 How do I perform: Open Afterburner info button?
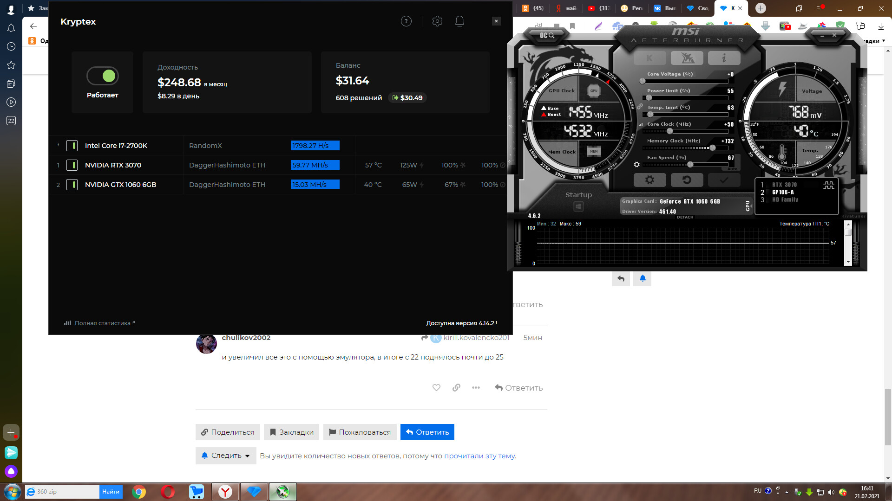click(x=724, y=58)
